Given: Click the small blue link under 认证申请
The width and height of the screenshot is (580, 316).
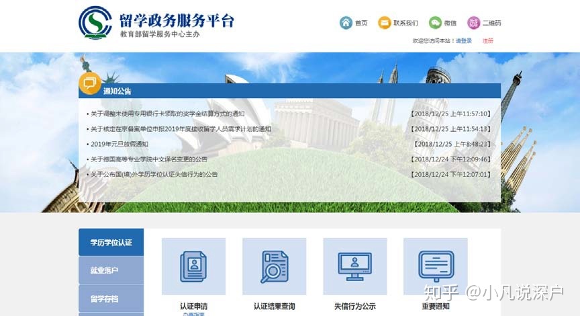Looking at the screenshot, I should coord(193,314).
